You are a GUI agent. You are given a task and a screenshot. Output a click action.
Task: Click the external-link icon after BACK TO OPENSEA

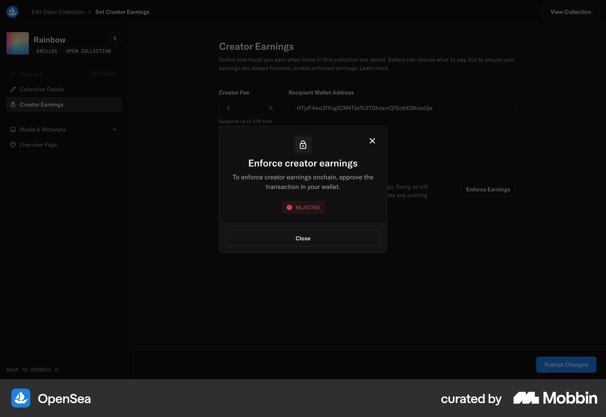pos(56,370)
